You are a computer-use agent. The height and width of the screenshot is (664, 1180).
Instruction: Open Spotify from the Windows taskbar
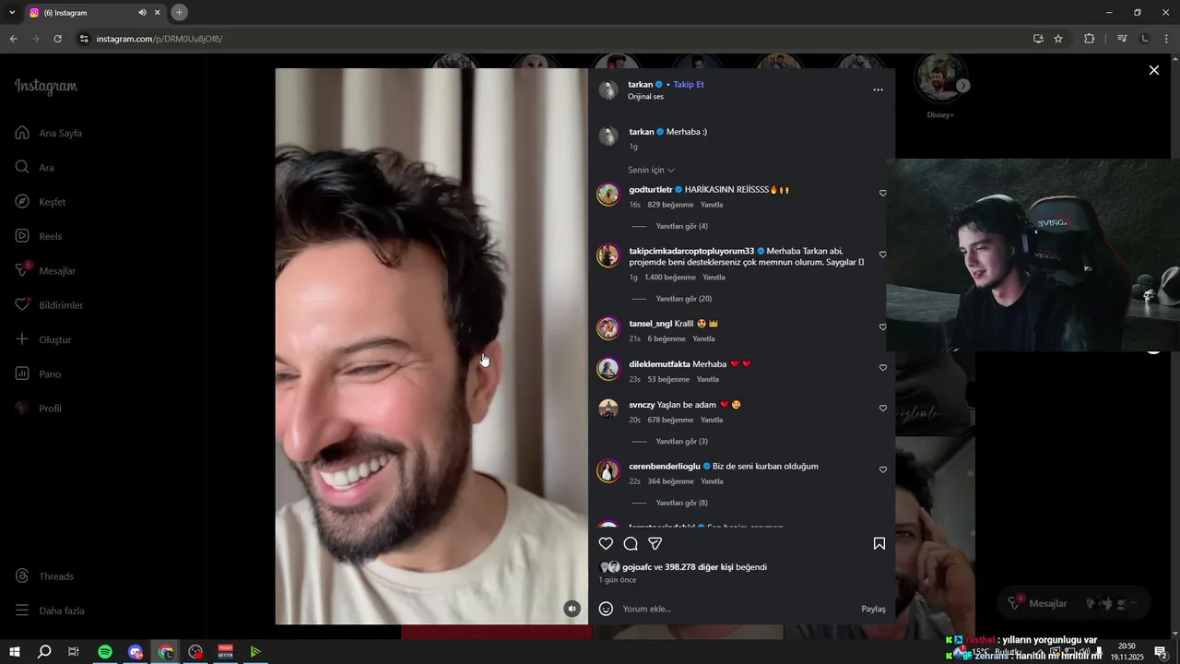point(105,652)
